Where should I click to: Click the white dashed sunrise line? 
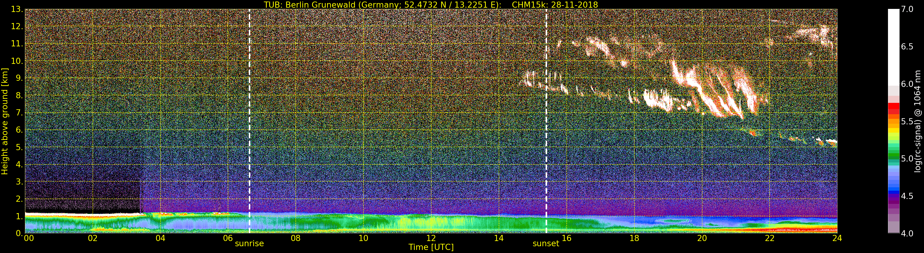point(249,118)
